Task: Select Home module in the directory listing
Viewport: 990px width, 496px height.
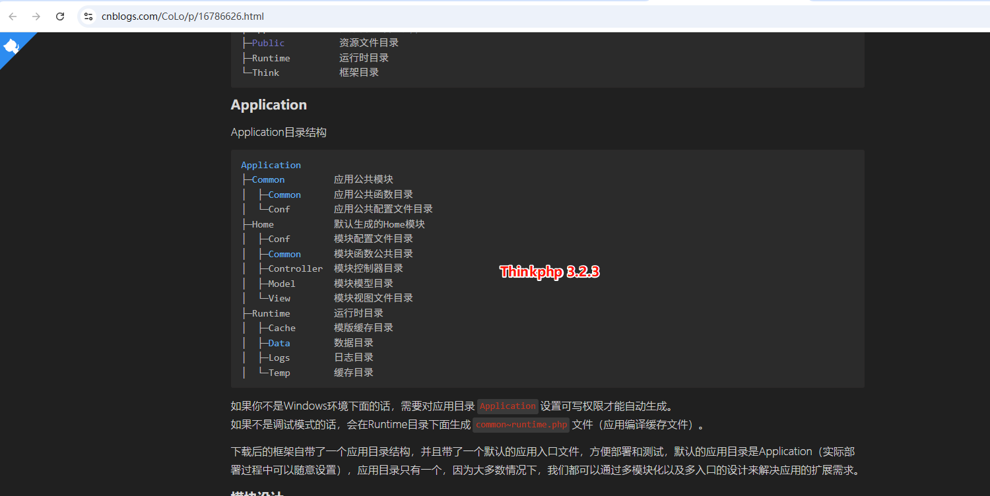Action: [262, 224]
